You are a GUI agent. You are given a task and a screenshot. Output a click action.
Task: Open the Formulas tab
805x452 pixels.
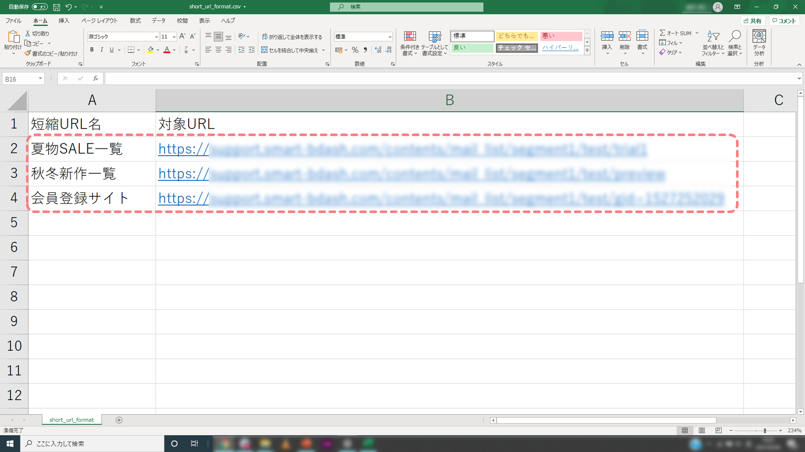click(x=135, y=21)
